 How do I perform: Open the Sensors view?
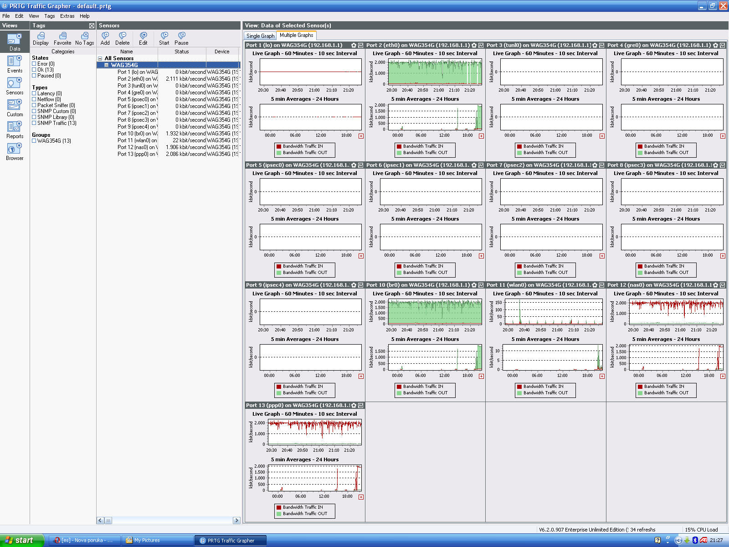point(15,86)
